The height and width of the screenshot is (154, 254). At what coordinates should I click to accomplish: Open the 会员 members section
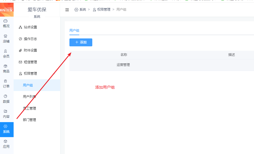[6, 54]
